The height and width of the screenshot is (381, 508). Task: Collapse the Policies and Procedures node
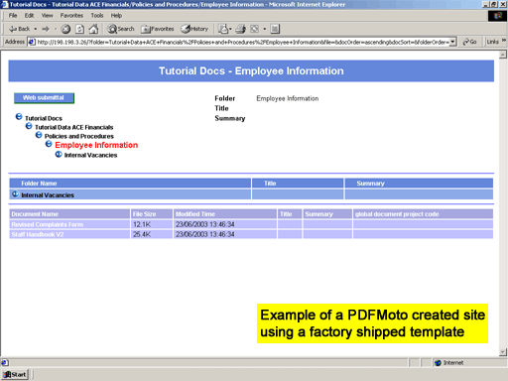tap(39, 135)
